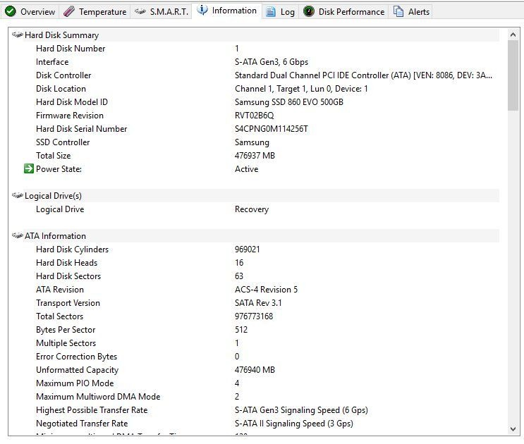Open the Disk Performance tab
The height and width of the screenshot is (444, 524).
[x=351, y=12]
